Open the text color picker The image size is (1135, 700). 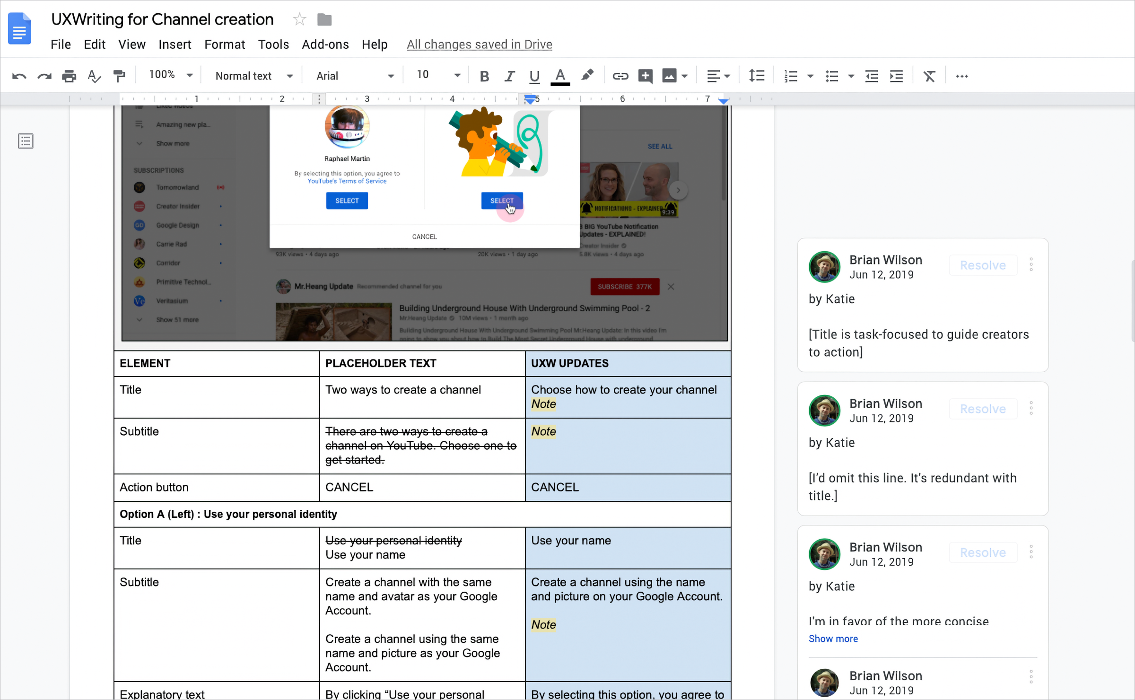click(560, 77)
